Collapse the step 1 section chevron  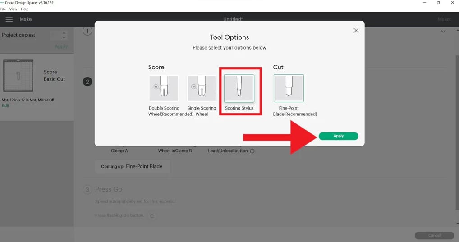pyautogui.click(x=443, y=32)
